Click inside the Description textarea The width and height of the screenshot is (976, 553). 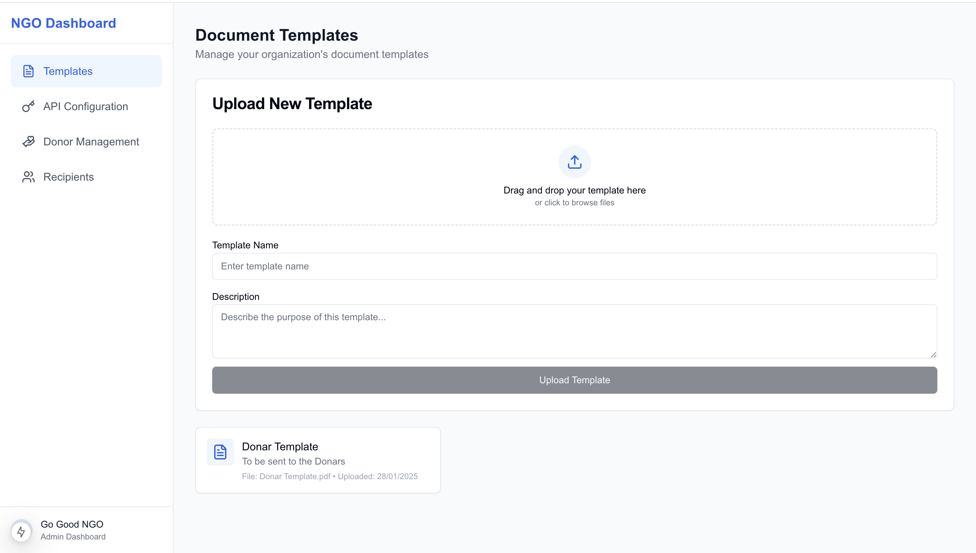click(574, 331)
